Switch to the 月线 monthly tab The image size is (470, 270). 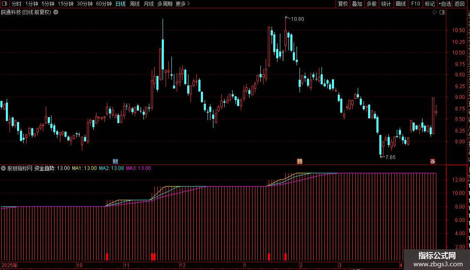[148, 4]
